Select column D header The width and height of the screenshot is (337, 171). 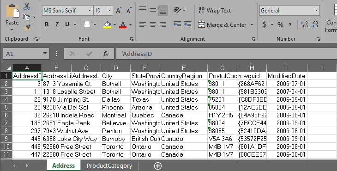(x=115, y=68)
